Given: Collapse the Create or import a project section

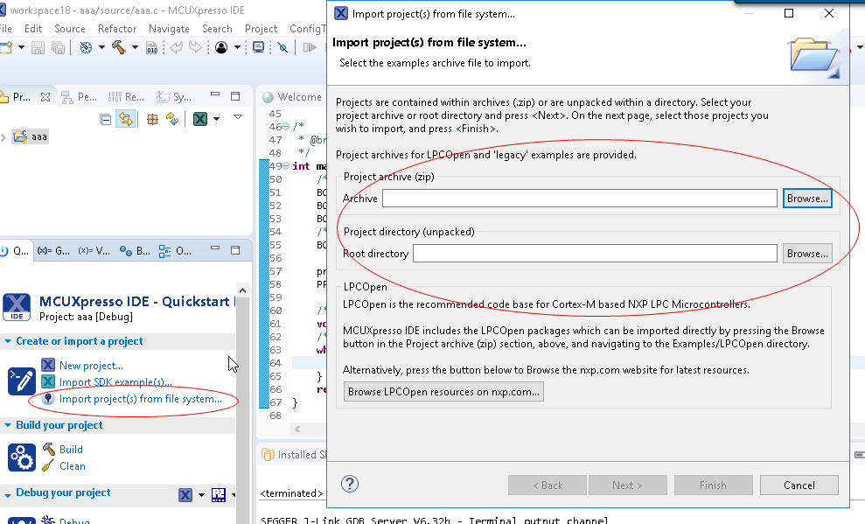Looking at the screenshot, I should (x=8, y=341).
